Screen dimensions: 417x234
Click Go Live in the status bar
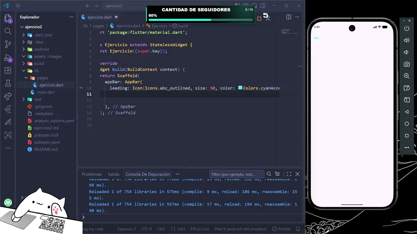coord(200,229)
